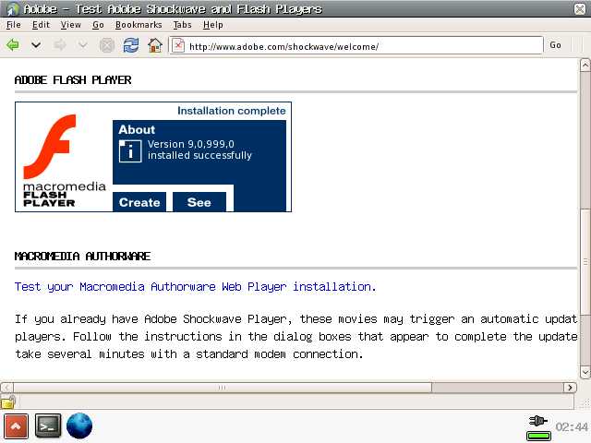Open the File menu

14,25
